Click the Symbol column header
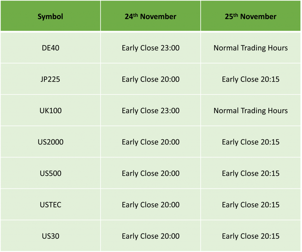302x252 pixels. (x=50, y=16)
